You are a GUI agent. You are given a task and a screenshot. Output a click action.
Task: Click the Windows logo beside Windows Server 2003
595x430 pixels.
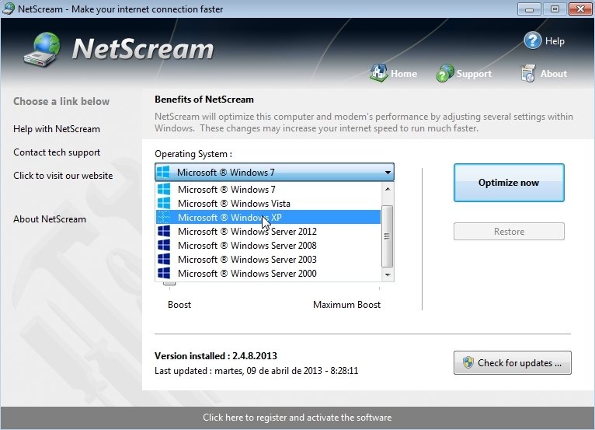tap(164, 260)
